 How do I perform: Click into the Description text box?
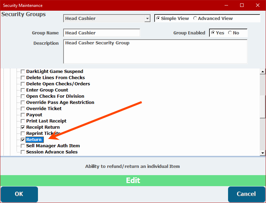155,52
